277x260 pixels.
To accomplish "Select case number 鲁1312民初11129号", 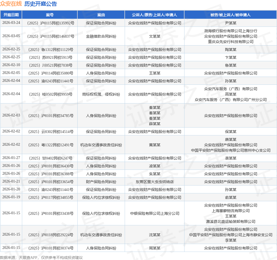I will [x=51, y=50].
